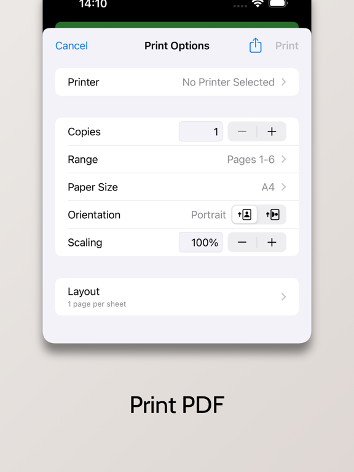
Task: Edit the copies number field
Action: click(x=201, y=132)
